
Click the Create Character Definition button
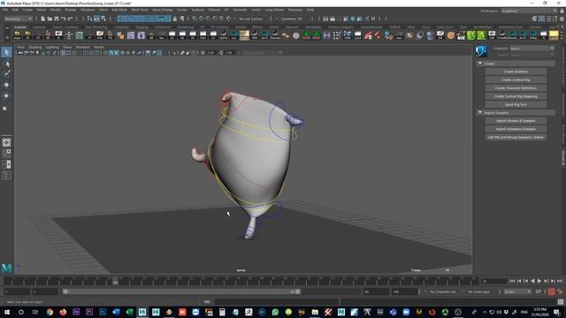point(516,88)
